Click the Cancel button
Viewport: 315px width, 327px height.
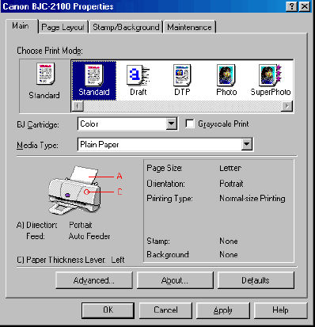(x=165, y=310)
